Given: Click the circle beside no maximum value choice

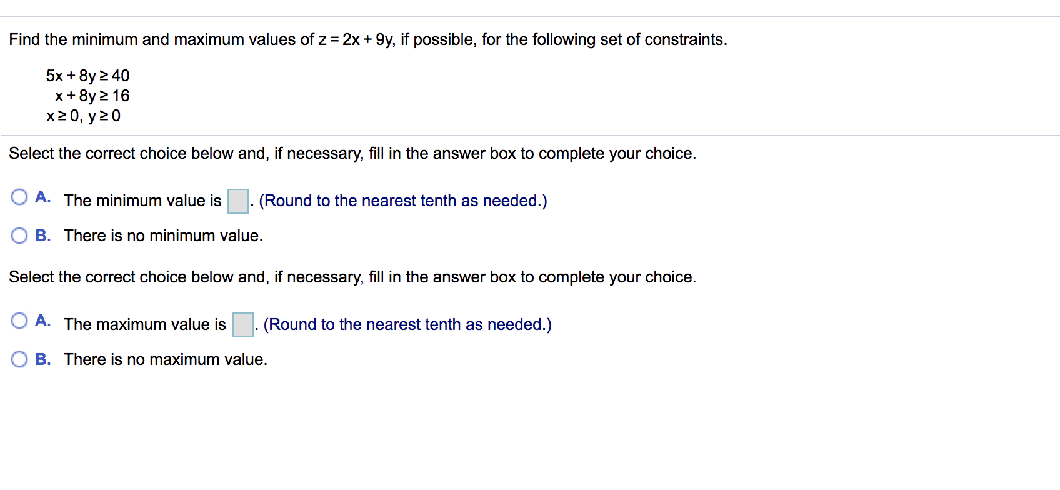Looking at the screenshot, I should (19, 359).
